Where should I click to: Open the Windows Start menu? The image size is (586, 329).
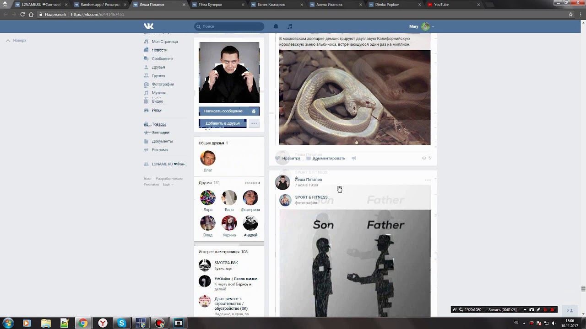8,323
